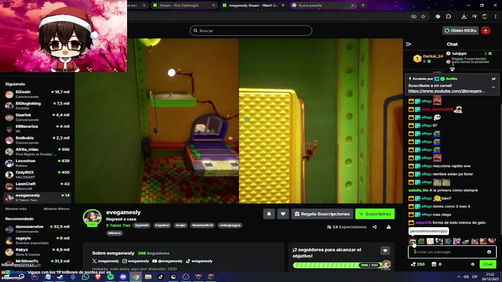This screenshot has height=282, width=502.
Task: Pick the Santa hat Pepe emote
Action: point(413,241)
